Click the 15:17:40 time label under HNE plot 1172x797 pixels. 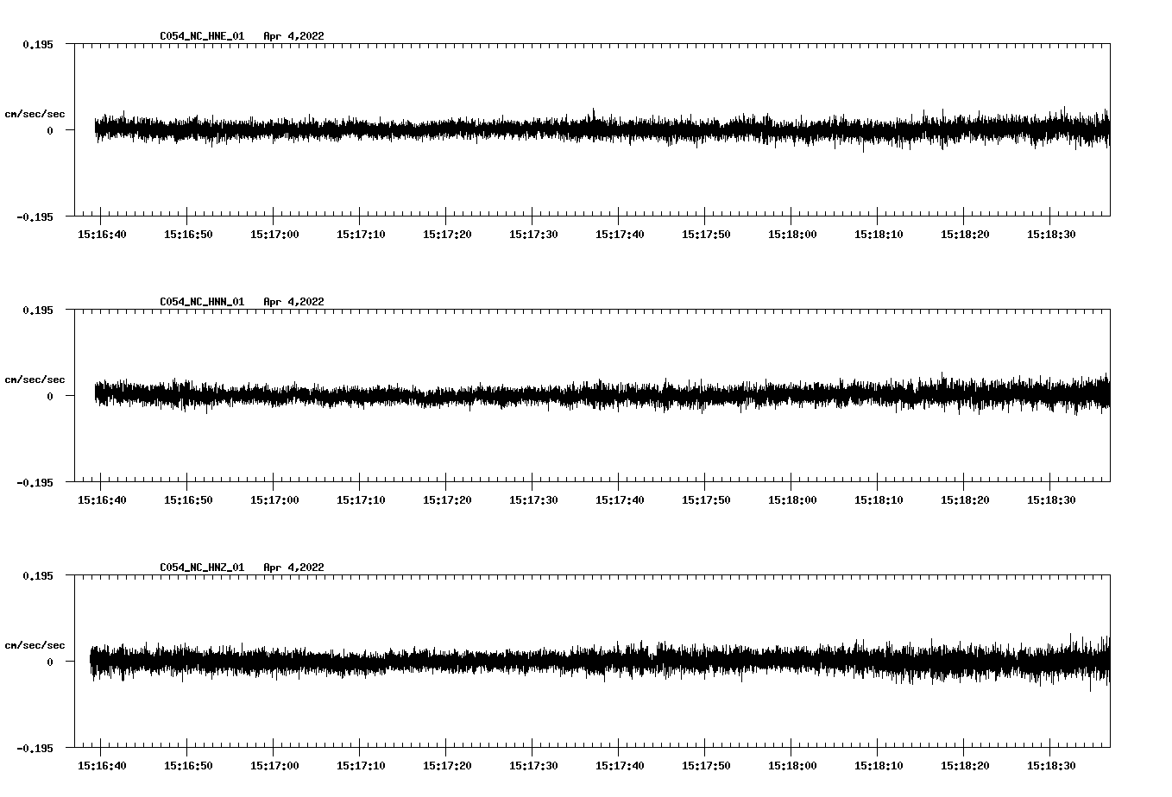pos(620,235)
